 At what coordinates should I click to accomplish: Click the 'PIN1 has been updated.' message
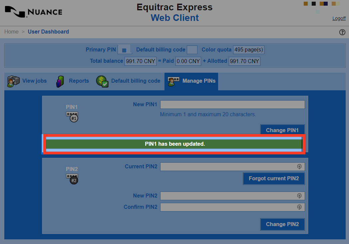[175, 144]
